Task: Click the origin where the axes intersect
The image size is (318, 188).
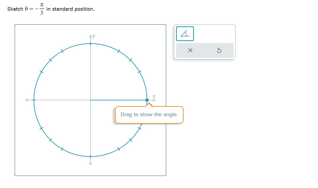Action: point(91,99)
